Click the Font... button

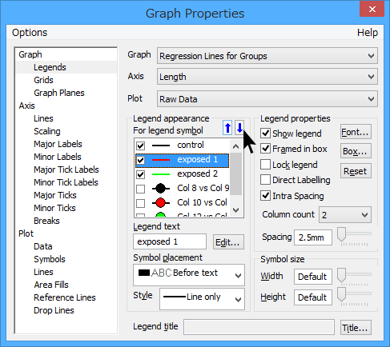[356, 132]
